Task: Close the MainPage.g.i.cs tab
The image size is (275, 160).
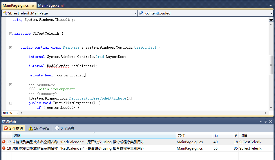Action: click(x=33, y=5)
